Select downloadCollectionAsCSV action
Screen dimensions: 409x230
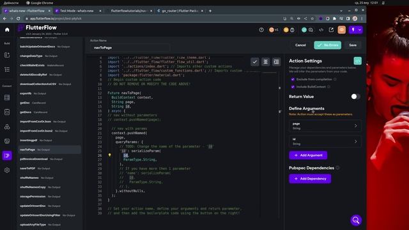coord(50,84)
